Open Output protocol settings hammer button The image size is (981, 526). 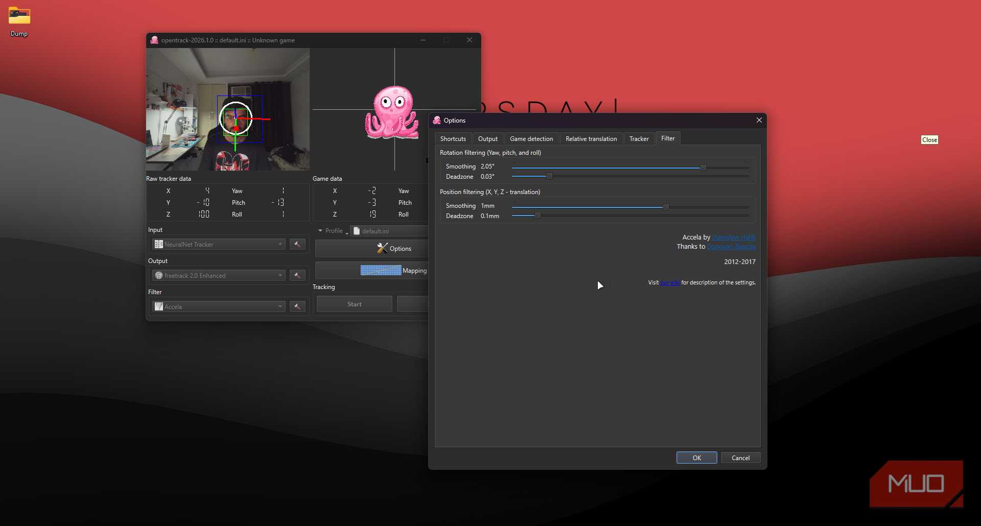297,275
